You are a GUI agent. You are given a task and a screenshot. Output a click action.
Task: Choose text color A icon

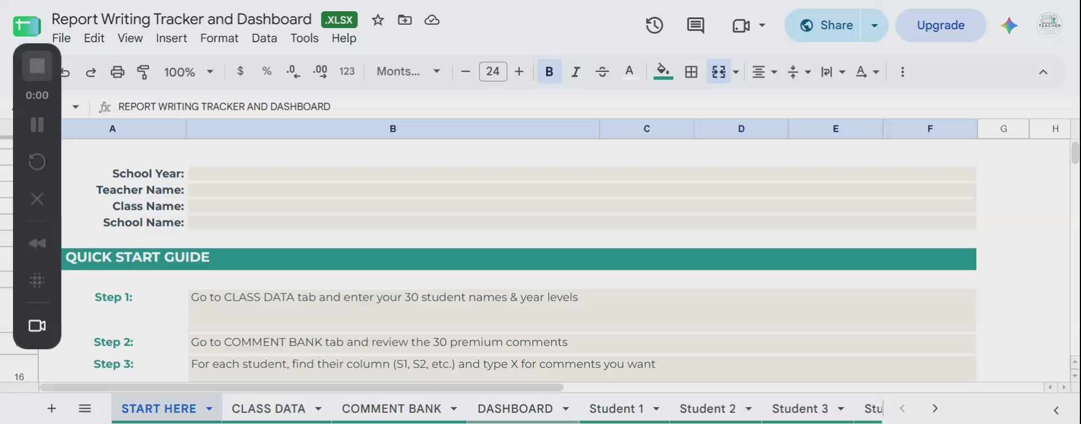tap(629, 71)
